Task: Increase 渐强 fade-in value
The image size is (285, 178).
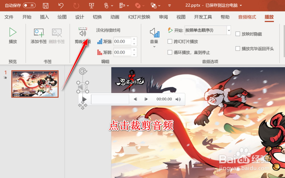Action: [134, 39]
